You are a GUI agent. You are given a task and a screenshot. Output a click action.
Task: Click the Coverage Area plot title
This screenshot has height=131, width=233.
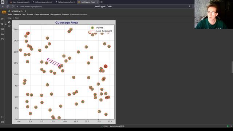click(x=66, y=23)
